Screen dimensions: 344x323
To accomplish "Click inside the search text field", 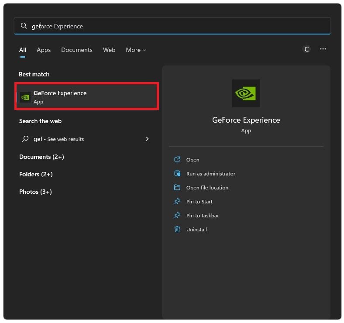I will tap(175, 26).
